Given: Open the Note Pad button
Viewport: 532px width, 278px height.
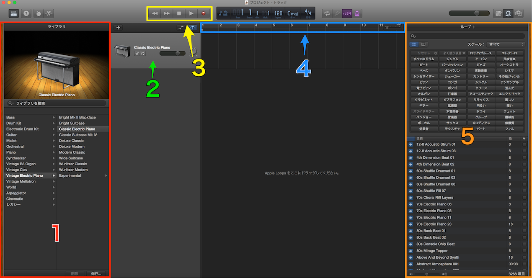Looking at the screenshot, I should click(498, 13).
